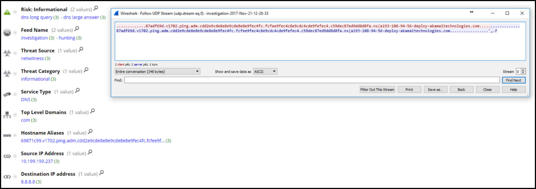Viewport: 536px width, 189px height.
Task: Select destination IP 8.8.8.8
Action: coord(28,182)
